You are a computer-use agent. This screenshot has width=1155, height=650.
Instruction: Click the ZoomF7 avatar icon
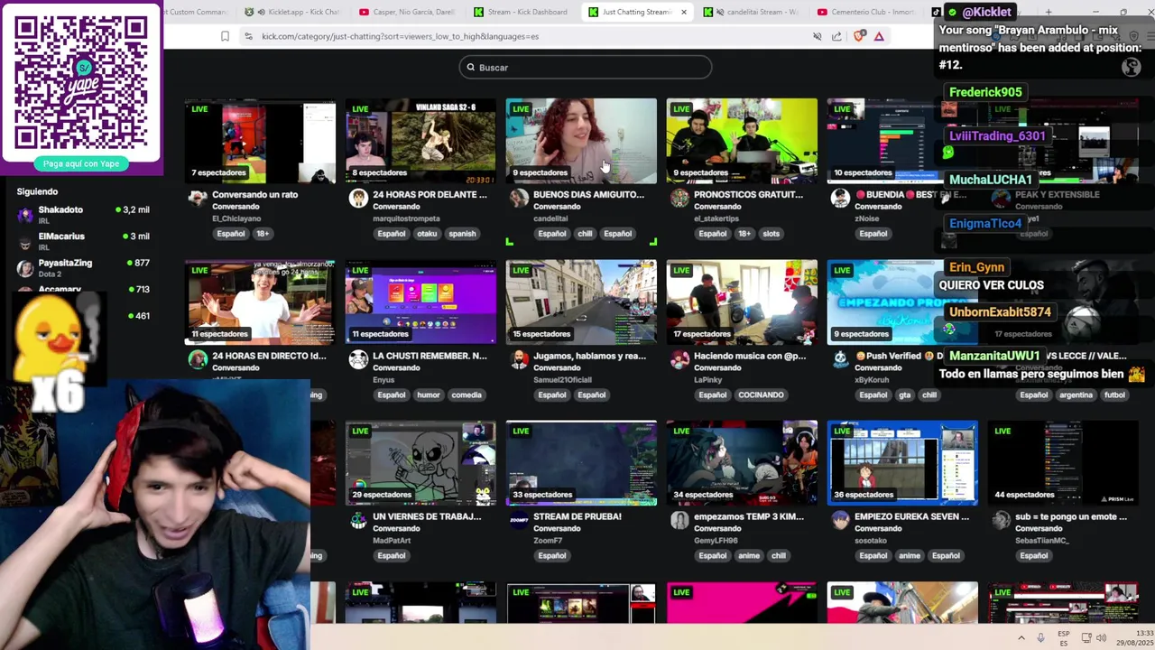tap(519, 521)
